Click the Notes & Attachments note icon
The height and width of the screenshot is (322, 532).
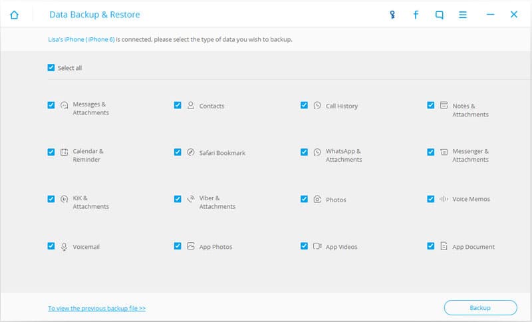pyautogui.click(x=444, y=105)
